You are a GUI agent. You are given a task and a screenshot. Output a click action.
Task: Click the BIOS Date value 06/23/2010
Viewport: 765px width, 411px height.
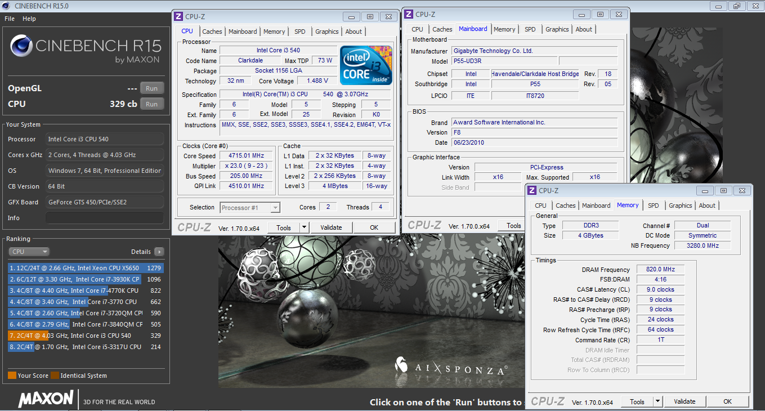(x=534, y=142)
